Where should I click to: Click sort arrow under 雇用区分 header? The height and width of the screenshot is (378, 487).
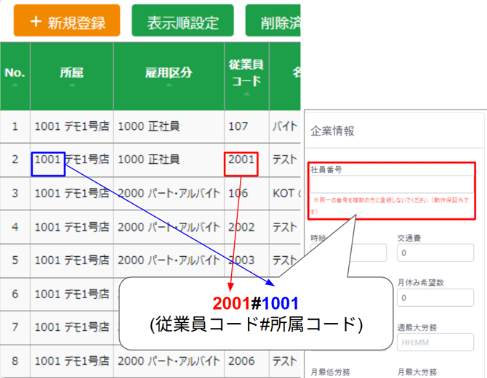point(169,84)
